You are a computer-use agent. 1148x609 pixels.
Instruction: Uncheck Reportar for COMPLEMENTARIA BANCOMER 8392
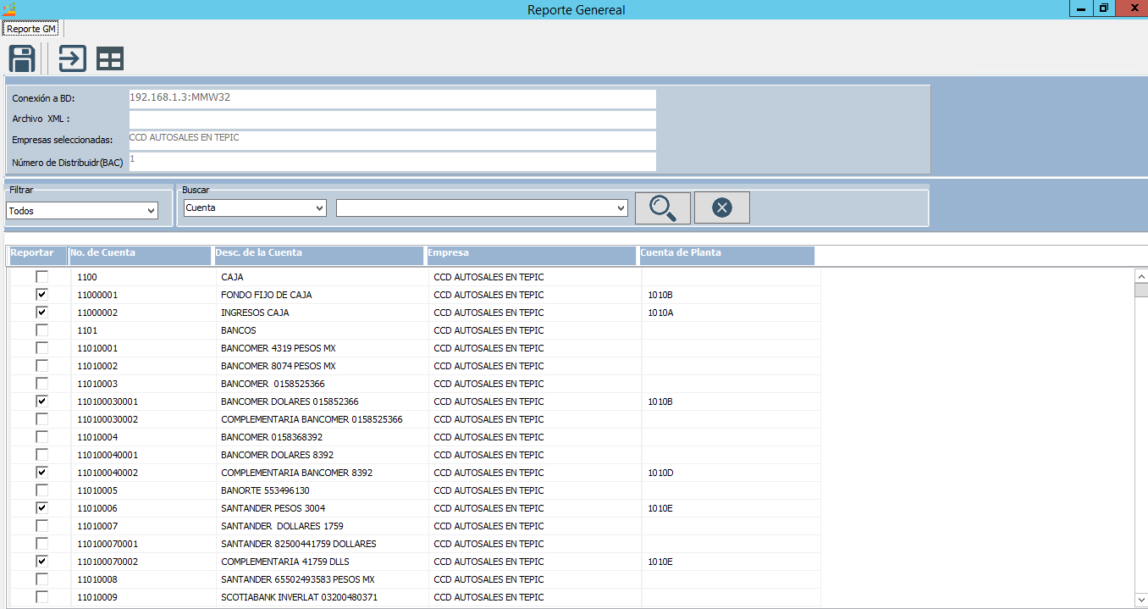coord(41,473)
